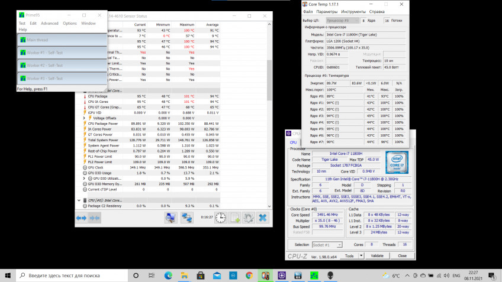Click the scroll up arrow in HWiNFO
Screen dimensions: 502x282
[269, 24]
